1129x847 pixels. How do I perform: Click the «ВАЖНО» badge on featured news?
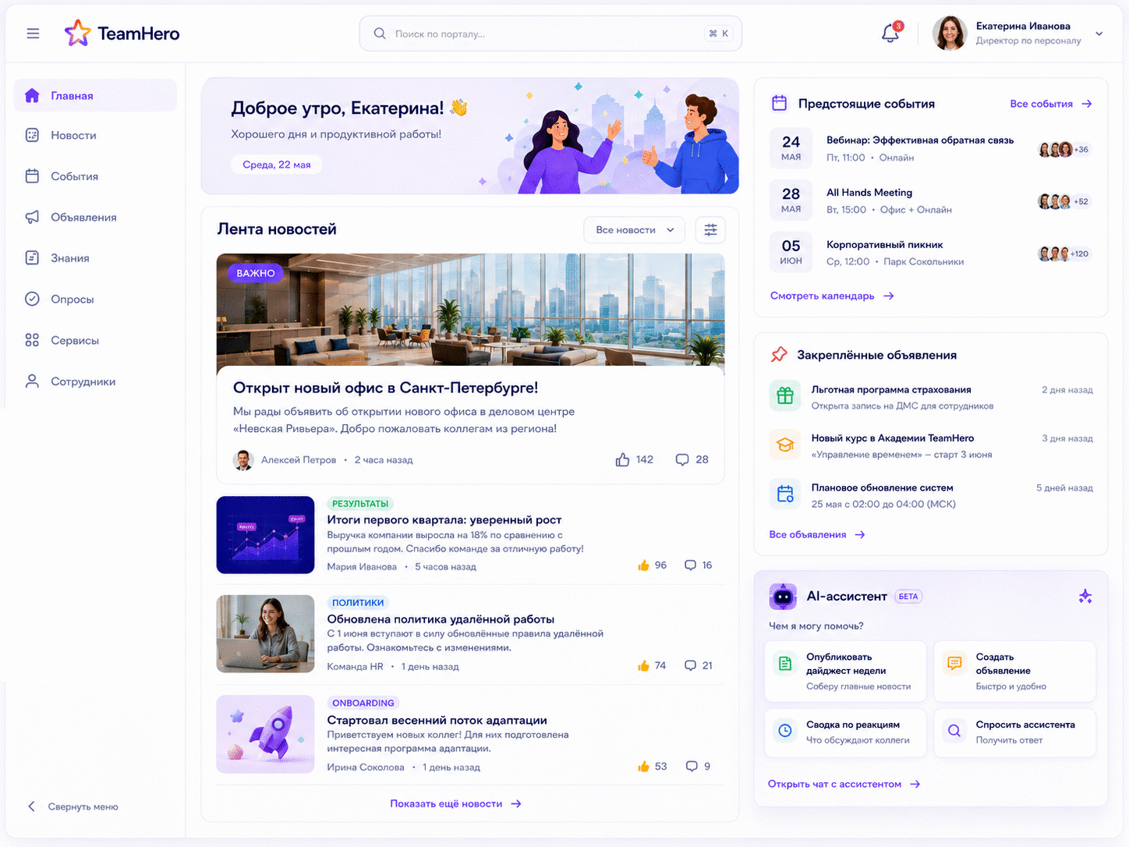[256, 273]
